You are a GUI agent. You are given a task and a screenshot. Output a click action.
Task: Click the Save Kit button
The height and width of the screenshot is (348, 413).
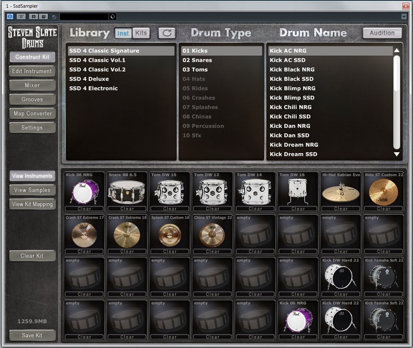pos(32,335)
